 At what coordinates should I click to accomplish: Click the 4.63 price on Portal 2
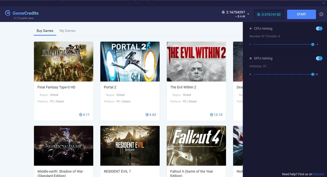pyautogui.click(x=153, y=115)
